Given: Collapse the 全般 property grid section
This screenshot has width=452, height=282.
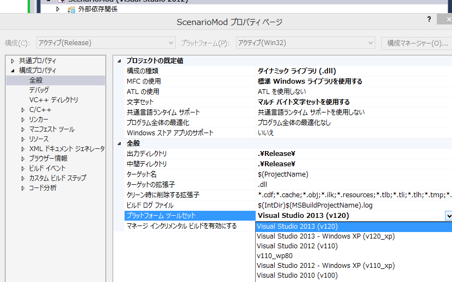Looking at the screenshot, I should (x=120, y=143).
